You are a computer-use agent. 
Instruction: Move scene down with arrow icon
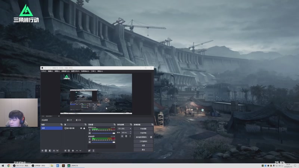pos(57,151)
